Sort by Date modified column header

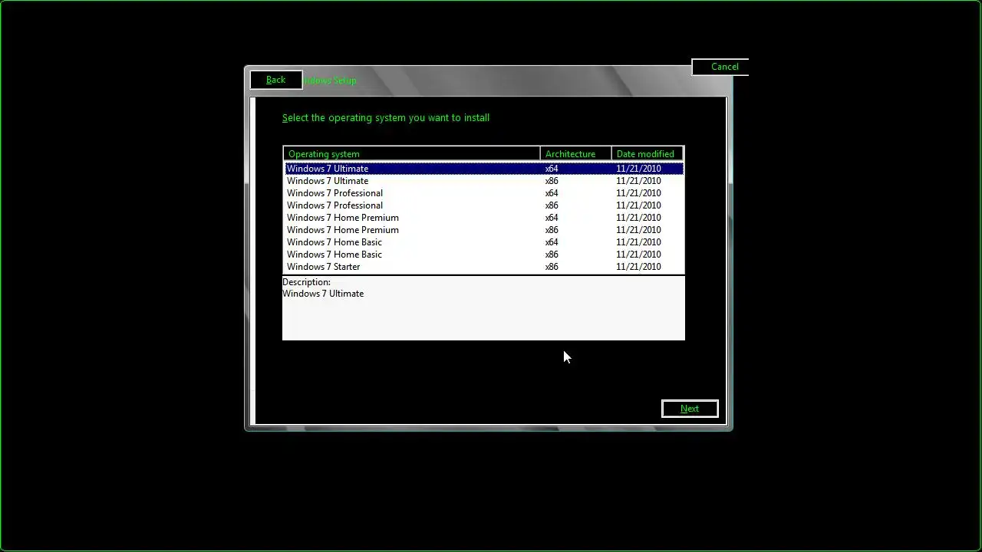(x=647, y=154)
